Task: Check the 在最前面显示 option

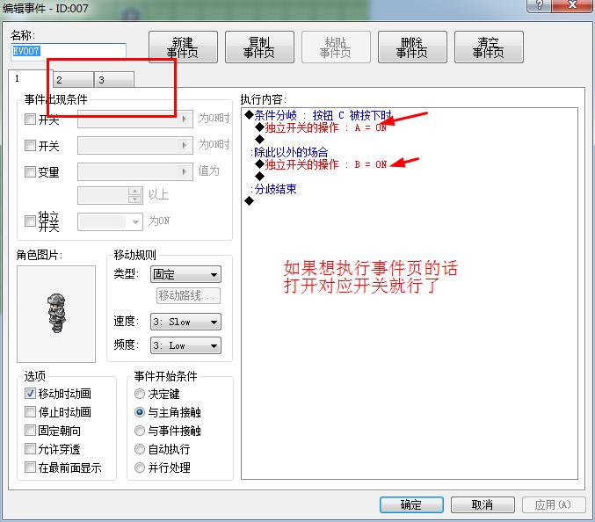Action: (x=30, y=467)
